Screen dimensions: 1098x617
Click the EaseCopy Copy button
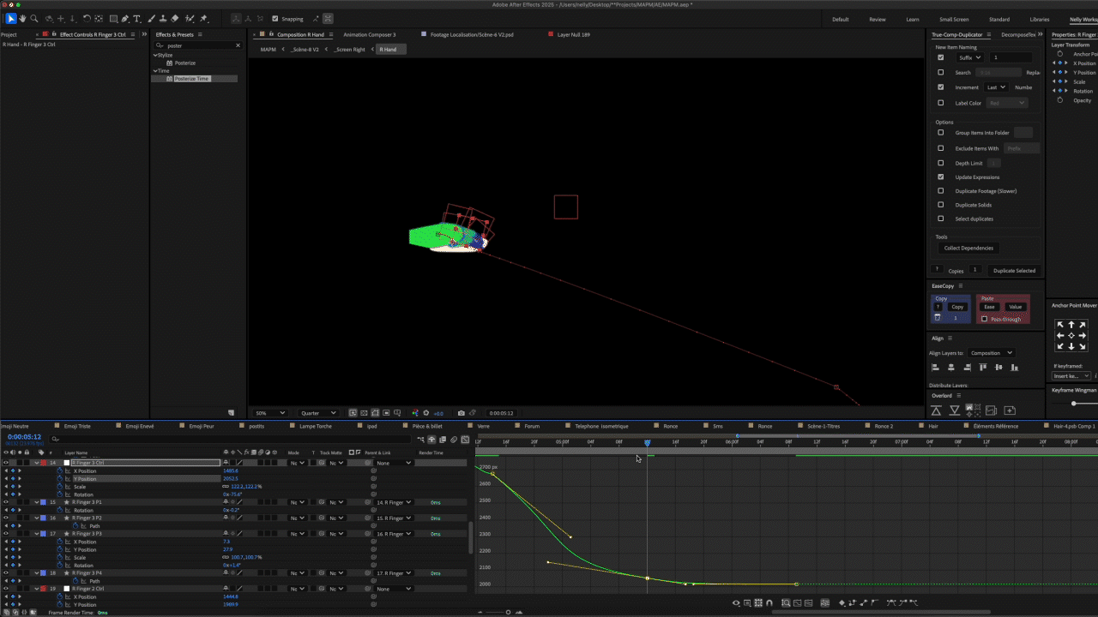click(x=957, y=307)
